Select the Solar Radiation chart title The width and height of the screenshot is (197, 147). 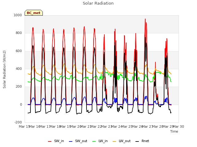click(98, 3)
